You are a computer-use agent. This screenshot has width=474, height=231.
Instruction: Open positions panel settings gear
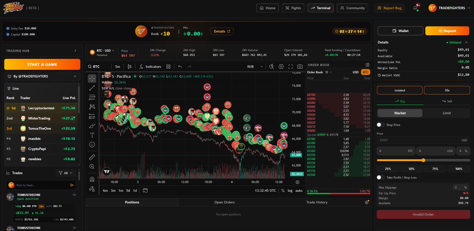click(x=367, y=202)
